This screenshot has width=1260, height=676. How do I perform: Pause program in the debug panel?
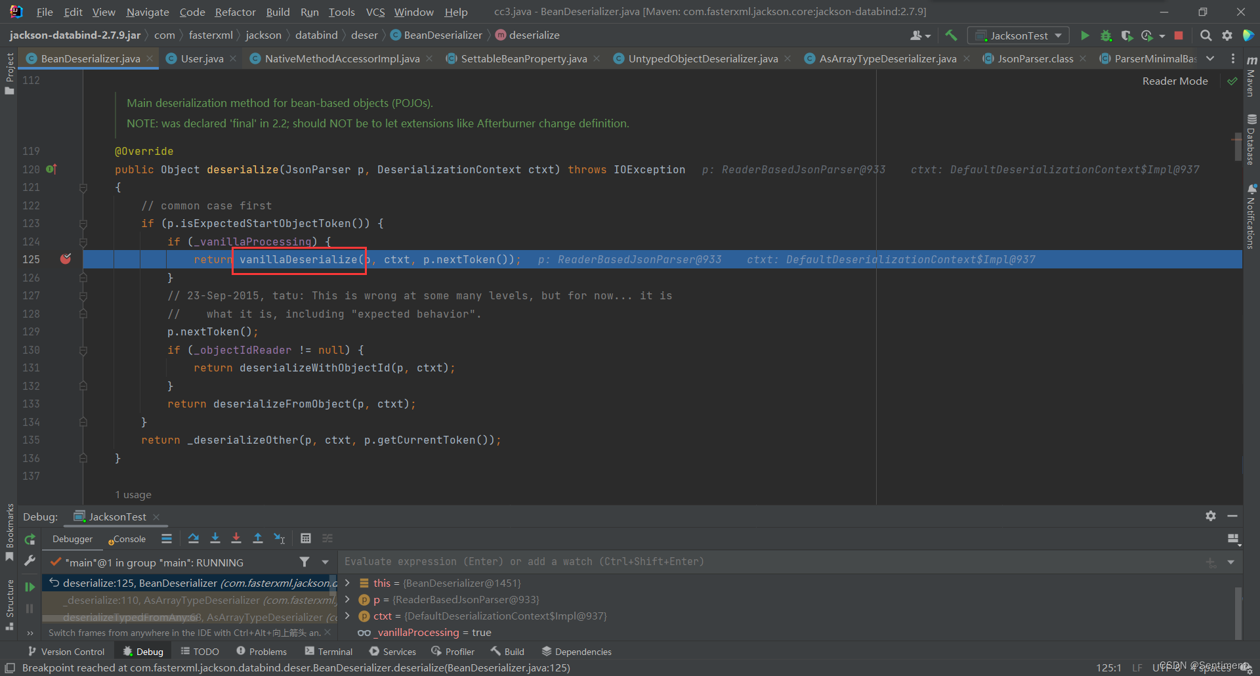30,608
